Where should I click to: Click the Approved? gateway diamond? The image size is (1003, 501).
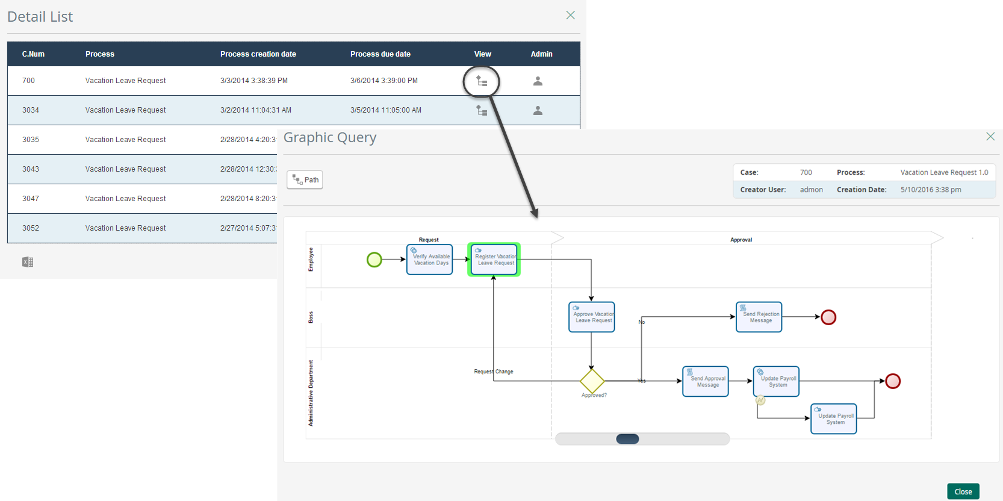coord(592,381)
